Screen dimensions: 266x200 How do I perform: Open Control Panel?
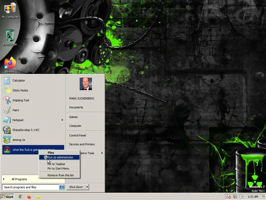coord(77,135)
